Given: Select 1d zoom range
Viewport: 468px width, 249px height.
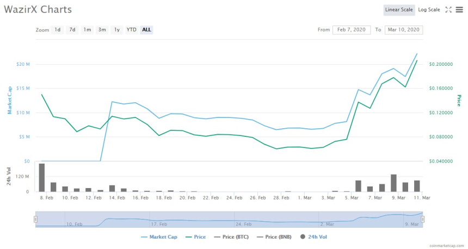Looking at the screenshot, I should [x=57, y=30].
